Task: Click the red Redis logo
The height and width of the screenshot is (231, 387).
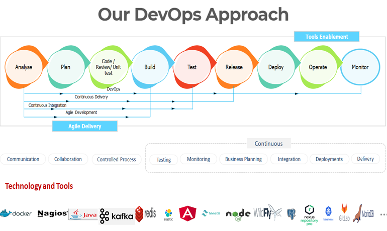Action: [x=146, y=214]
